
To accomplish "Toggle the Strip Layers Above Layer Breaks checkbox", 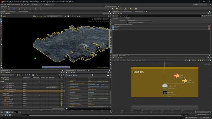I will click(x=127, y=23).
